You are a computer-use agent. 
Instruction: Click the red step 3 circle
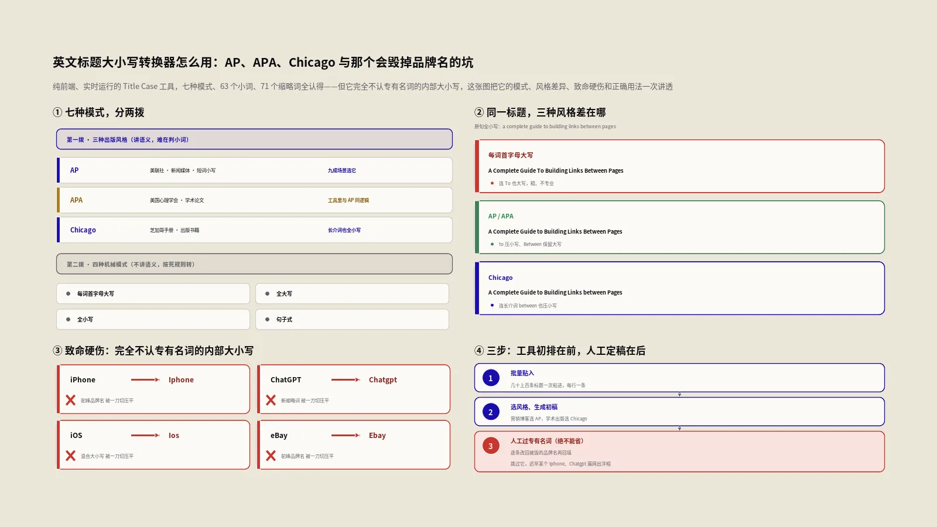pyautogui.click(x=491, y=446)
